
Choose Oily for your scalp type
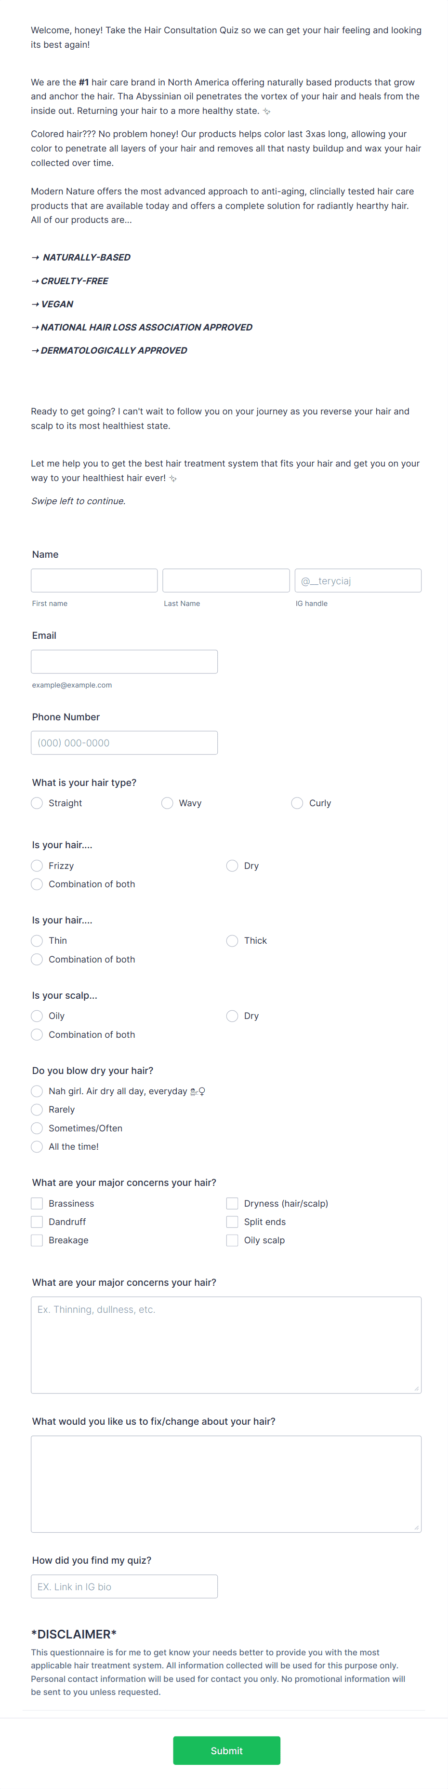click(37, 1015)
